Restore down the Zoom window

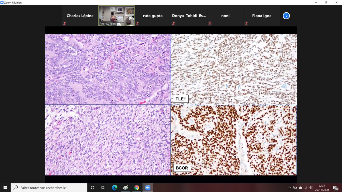326,3
